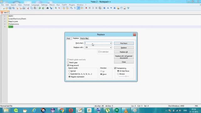Close the Replace dialog with red X
This screenshot has height=113, width=201.
pos(134,35)
